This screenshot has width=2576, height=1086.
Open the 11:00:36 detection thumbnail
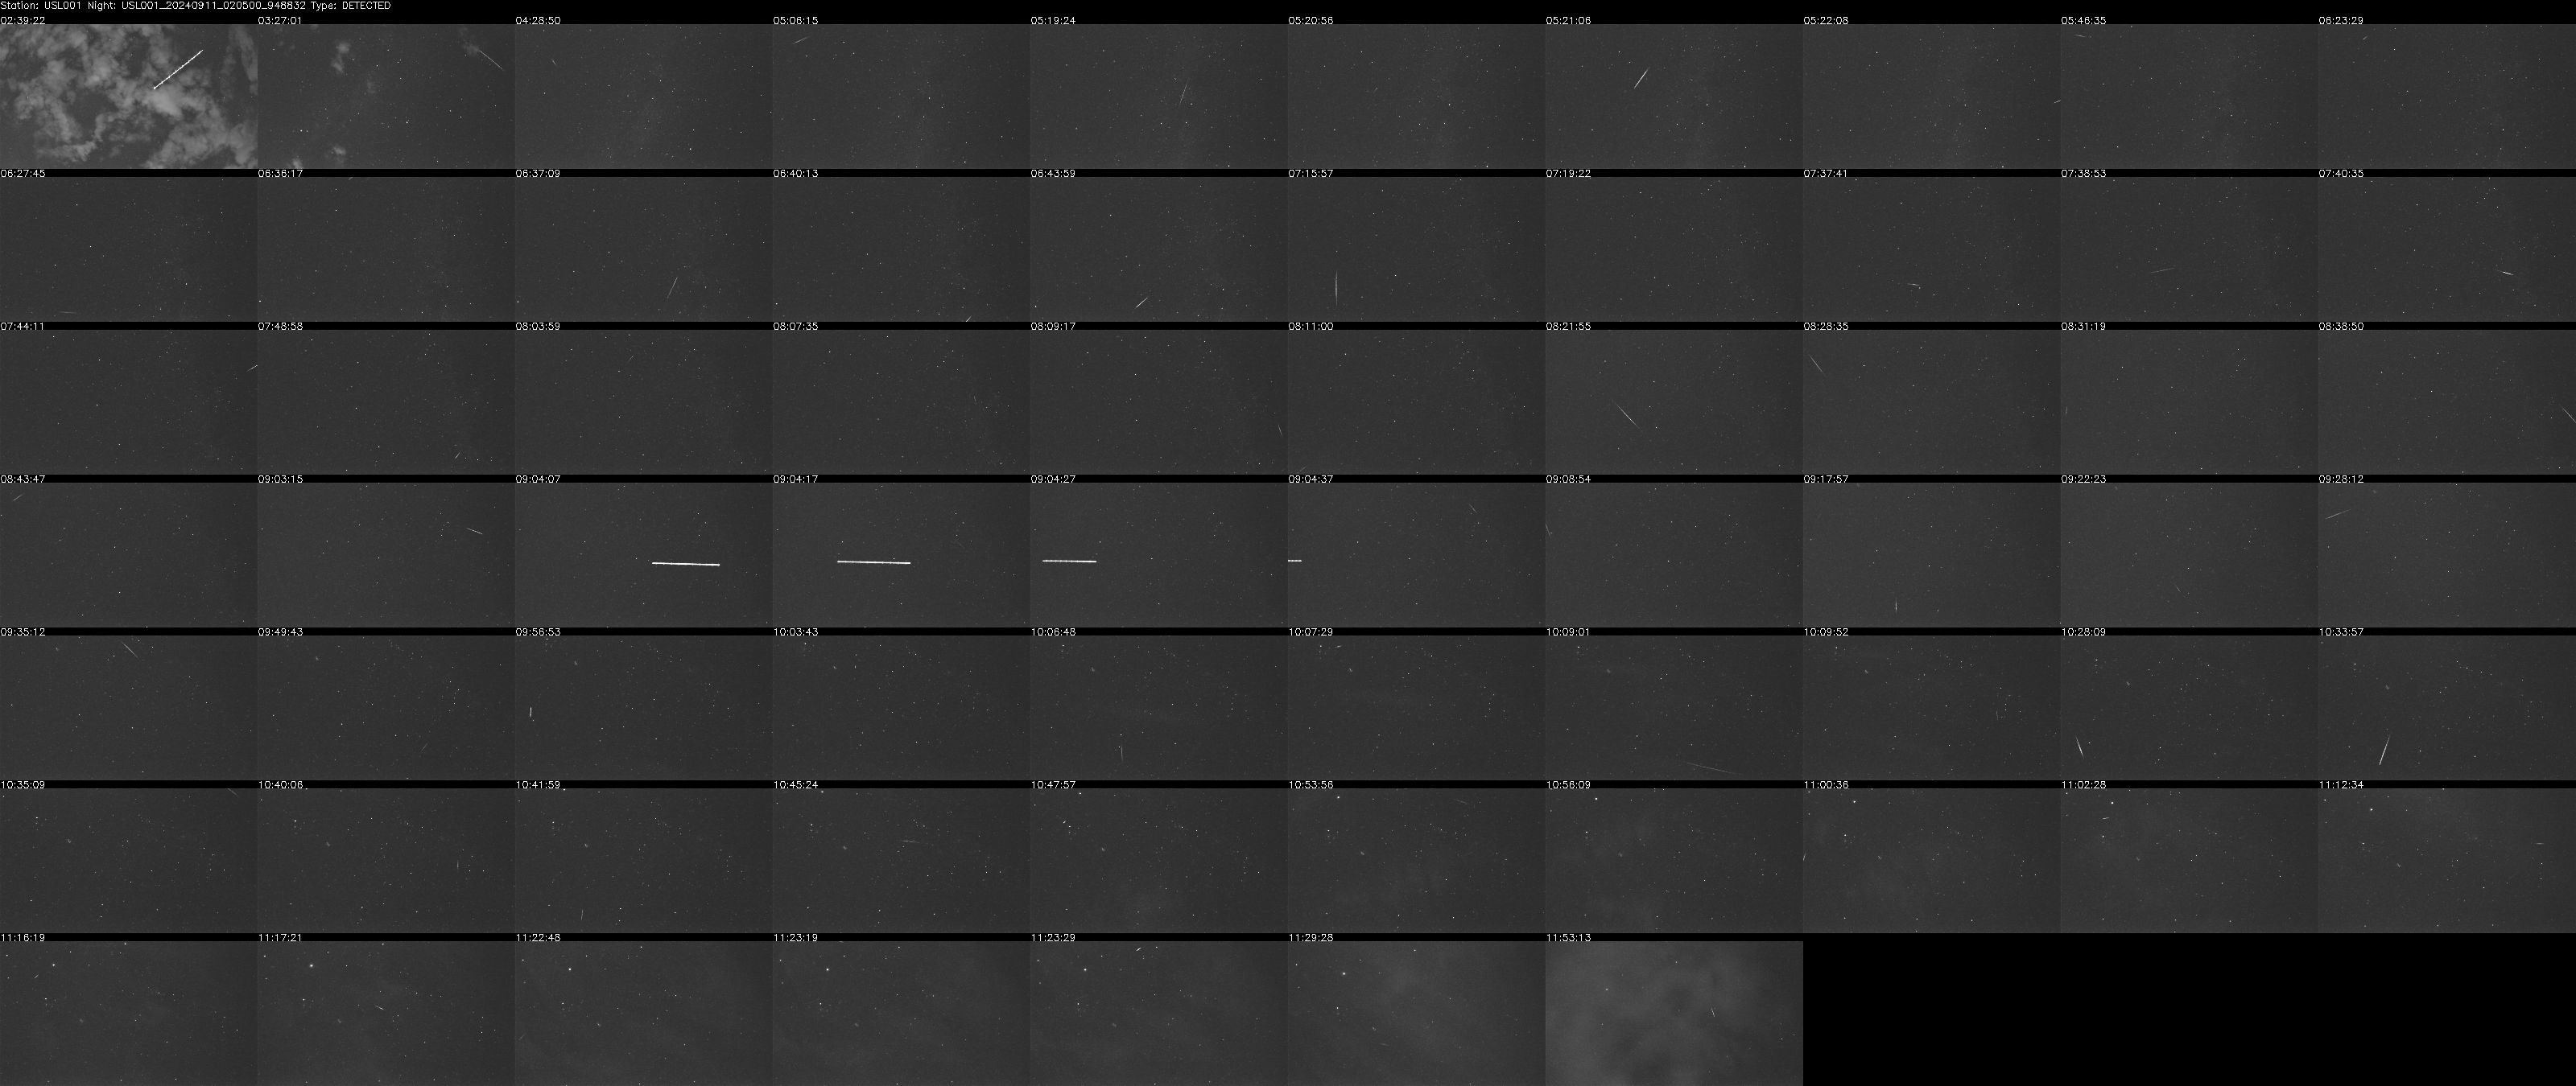click(1931, 860)
